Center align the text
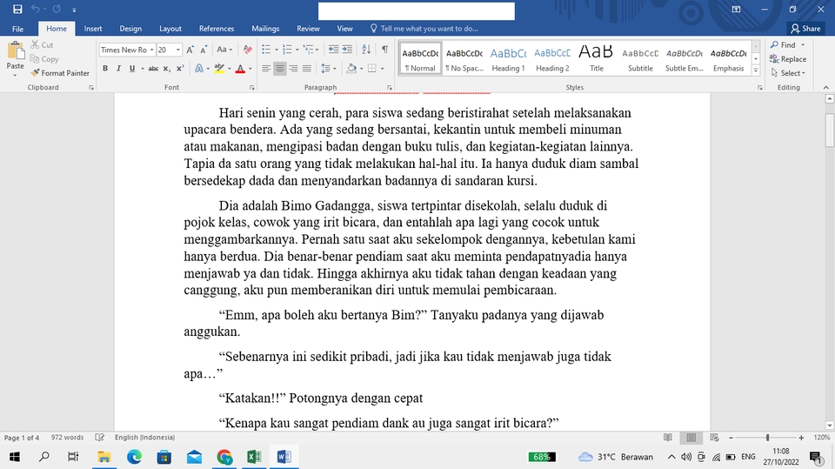This screenshot has width=835, height=469. pyautogui.click(x=279, y=68)
